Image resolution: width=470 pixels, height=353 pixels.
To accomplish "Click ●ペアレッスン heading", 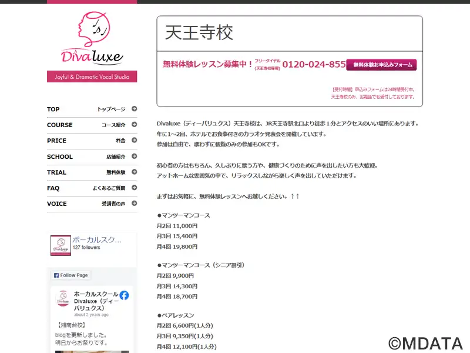I will [176, 315].
